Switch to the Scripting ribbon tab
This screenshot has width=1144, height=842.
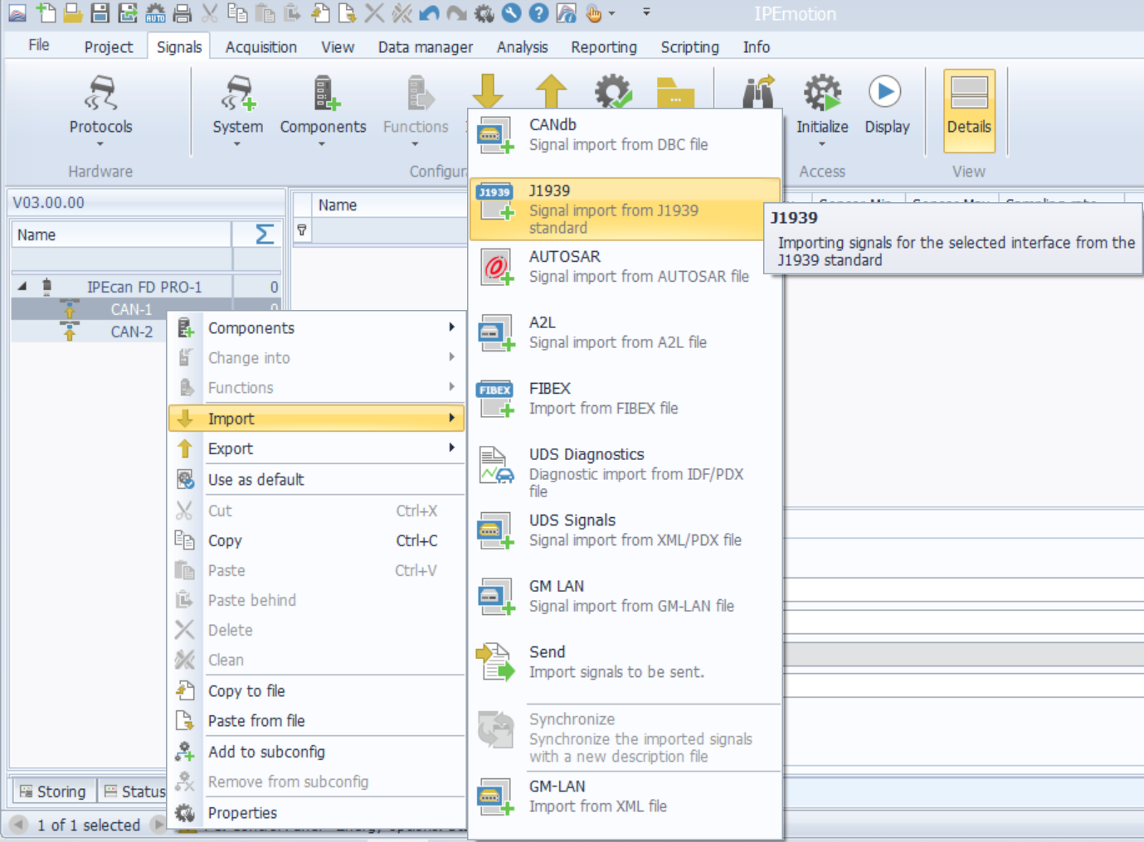689,47
